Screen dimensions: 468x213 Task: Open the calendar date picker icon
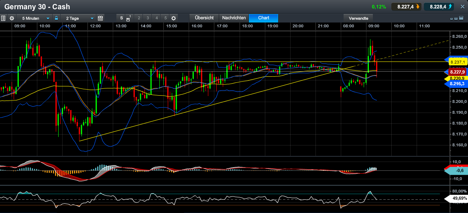point(100,18)
